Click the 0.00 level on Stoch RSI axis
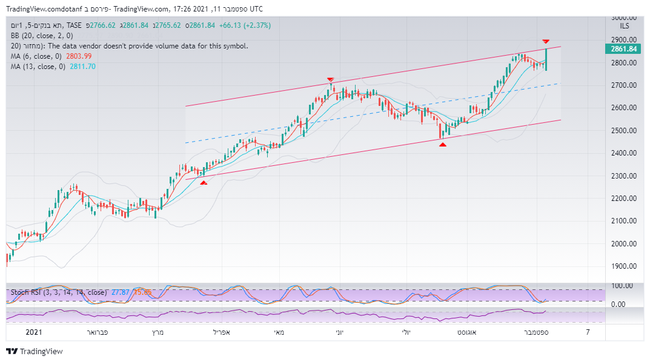The width and height of the screenshot is (650, 362). [618, 304]
